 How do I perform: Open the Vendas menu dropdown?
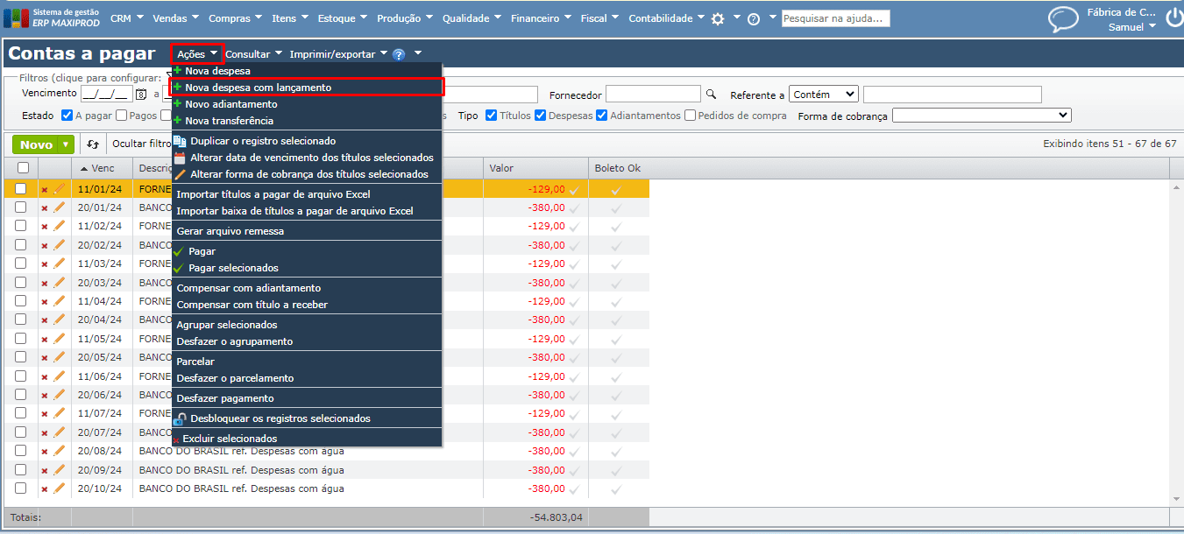pos(175,18)
